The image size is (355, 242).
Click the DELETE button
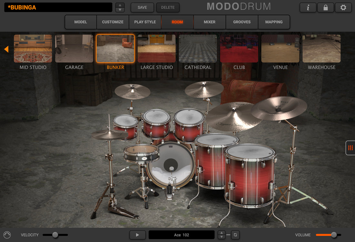click(168, 7)
